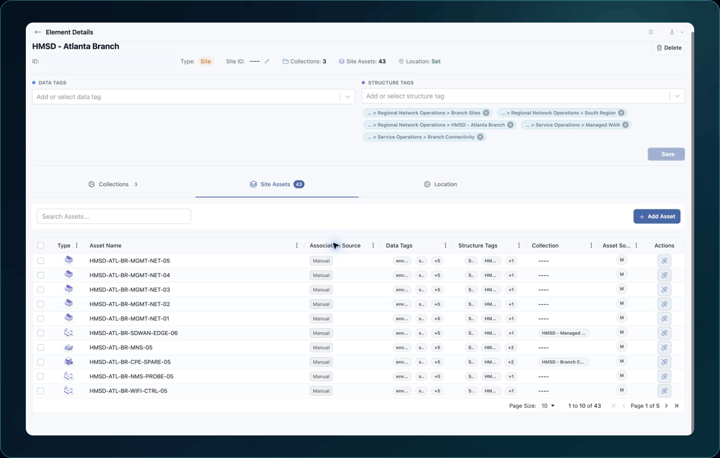The image size is (720, 458).
Task: Remove the South Region structure tag
Action: (x=621, y=113)
